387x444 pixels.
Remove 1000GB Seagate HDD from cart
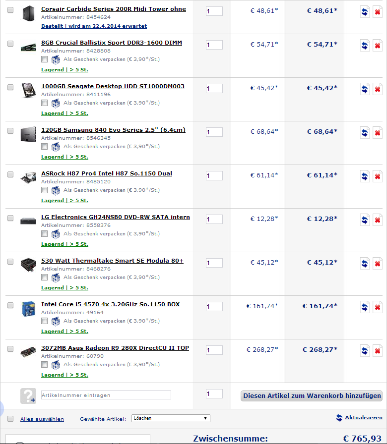click(x=378, y=89)
